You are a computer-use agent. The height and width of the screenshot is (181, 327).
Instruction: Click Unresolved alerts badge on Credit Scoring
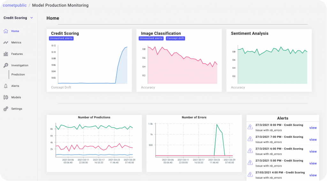[61, 38]
